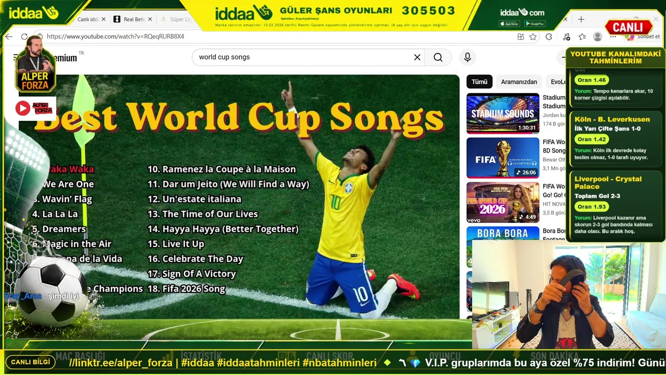
Task: Click the Alper Forza channel logo
Action: [x=35, y=64]
